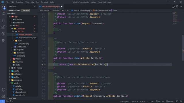Change encoding via UTF-8 status item
This screenshot has height=103, width=184.
(142, 101)
